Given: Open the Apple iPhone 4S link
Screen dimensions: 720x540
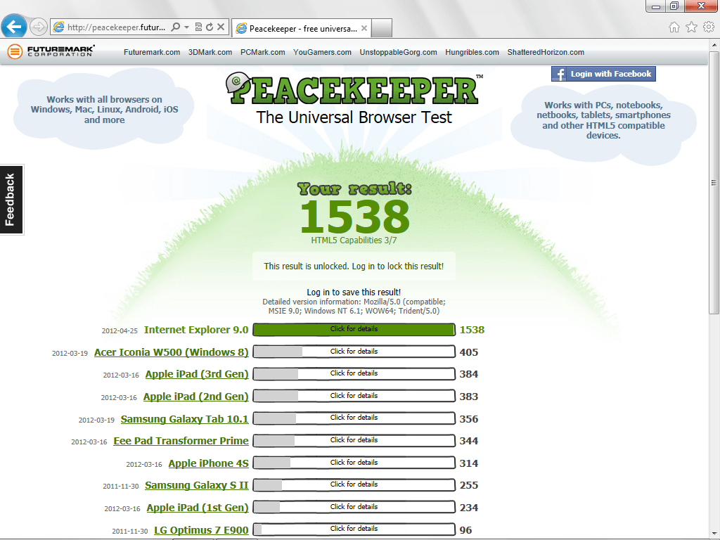Looking at the screenshot, I should click(x=208, y=463).
